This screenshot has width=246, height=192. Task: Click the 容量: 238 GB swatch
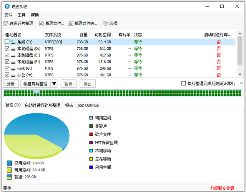coord(9,177)
